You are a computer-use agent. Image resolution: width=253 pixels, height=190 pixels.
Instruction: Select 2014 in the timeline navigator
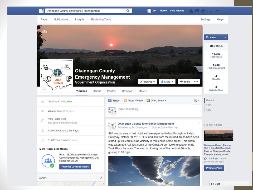pyautogui.click(x=209, y=110)
